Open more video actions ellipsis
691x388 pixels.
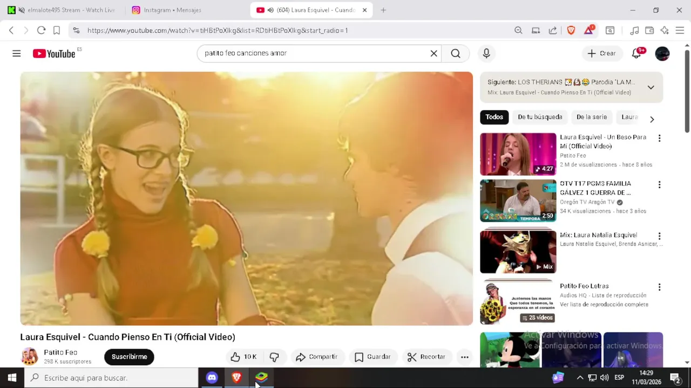(464, 357)
